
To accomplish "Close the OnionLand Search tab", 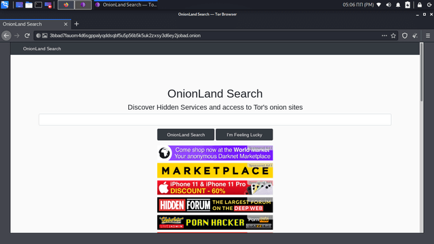I will click(x=66, y=24).
